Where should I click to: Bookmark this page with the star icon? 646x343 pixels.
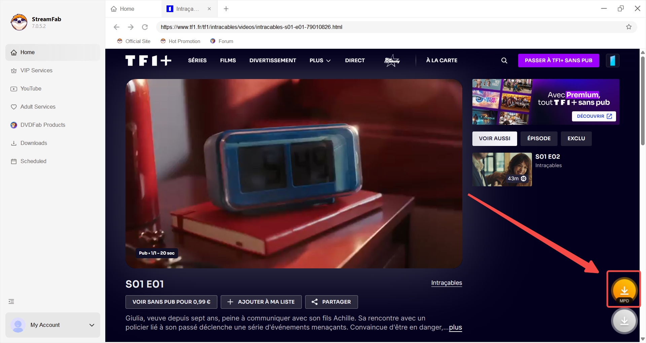click(629, 27)
